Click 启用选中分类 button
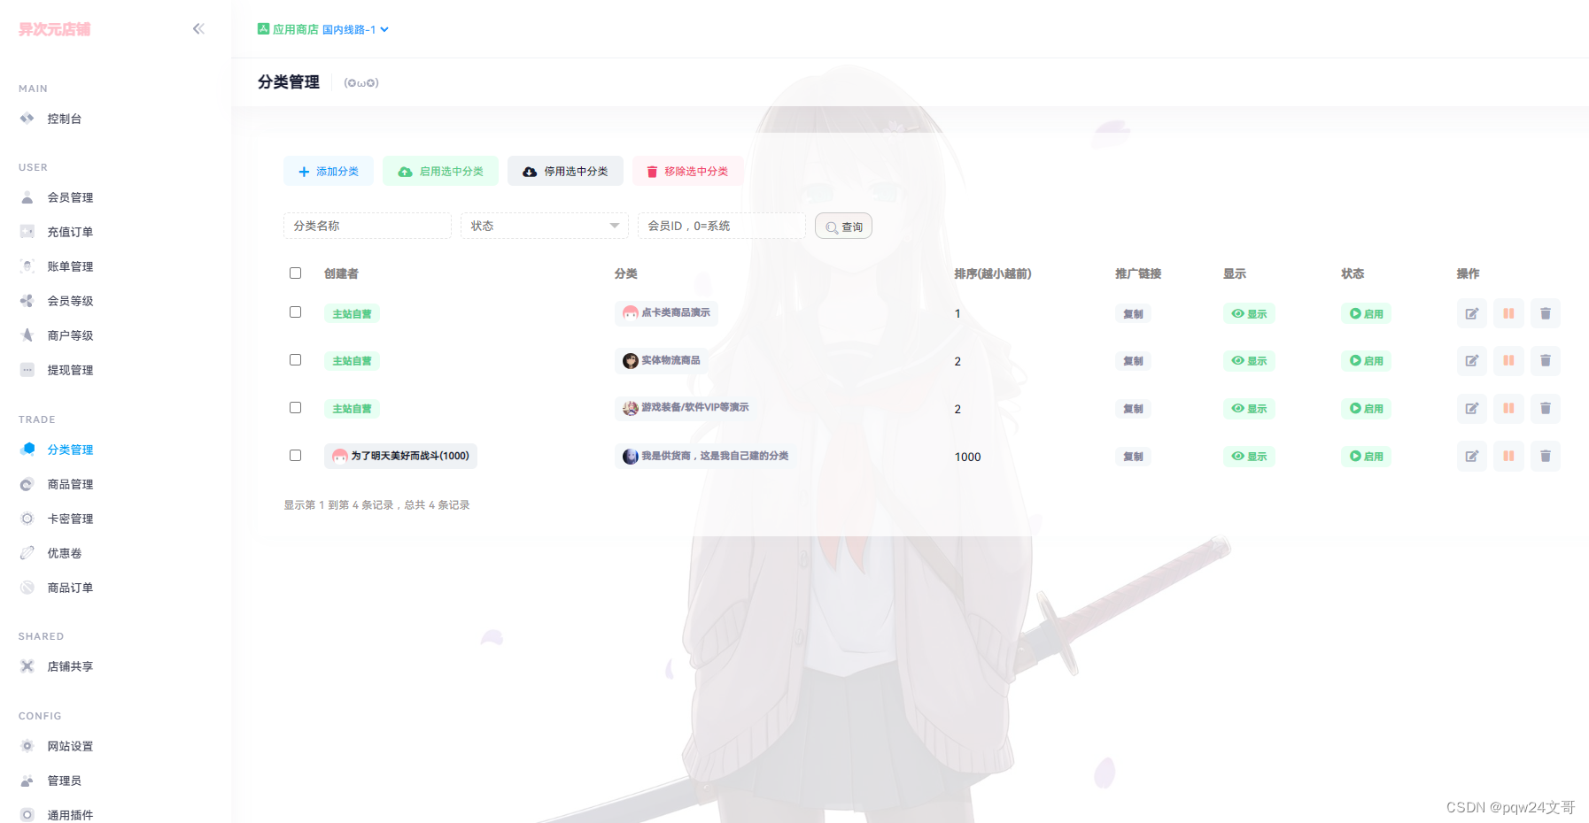This screenshot has height=823, width=1589. click(440, 171)
